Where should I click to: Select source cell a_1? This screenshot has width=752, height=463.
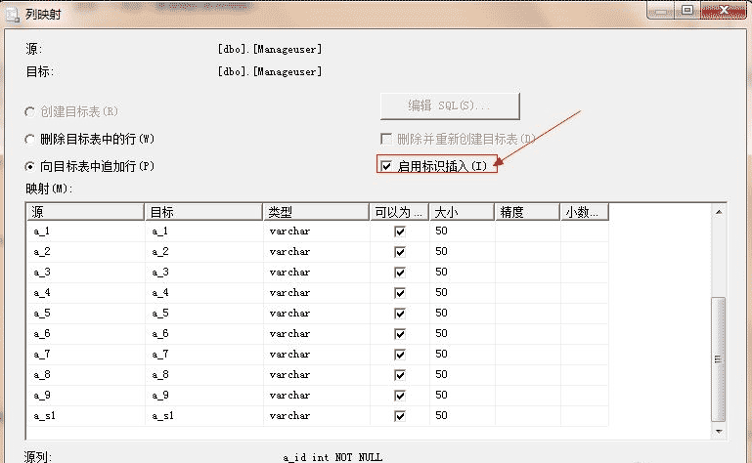pos(85,231)
